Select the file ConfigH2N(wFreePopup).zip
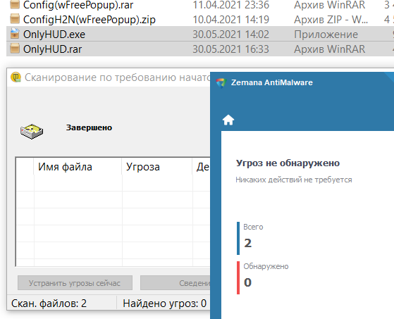 coord(90,20)
